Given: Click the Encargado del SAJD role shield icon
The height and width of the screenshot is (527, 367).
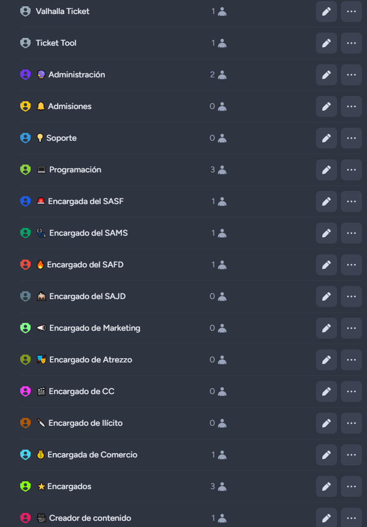Looking at the screenshot, I should [x=25, y=296].
